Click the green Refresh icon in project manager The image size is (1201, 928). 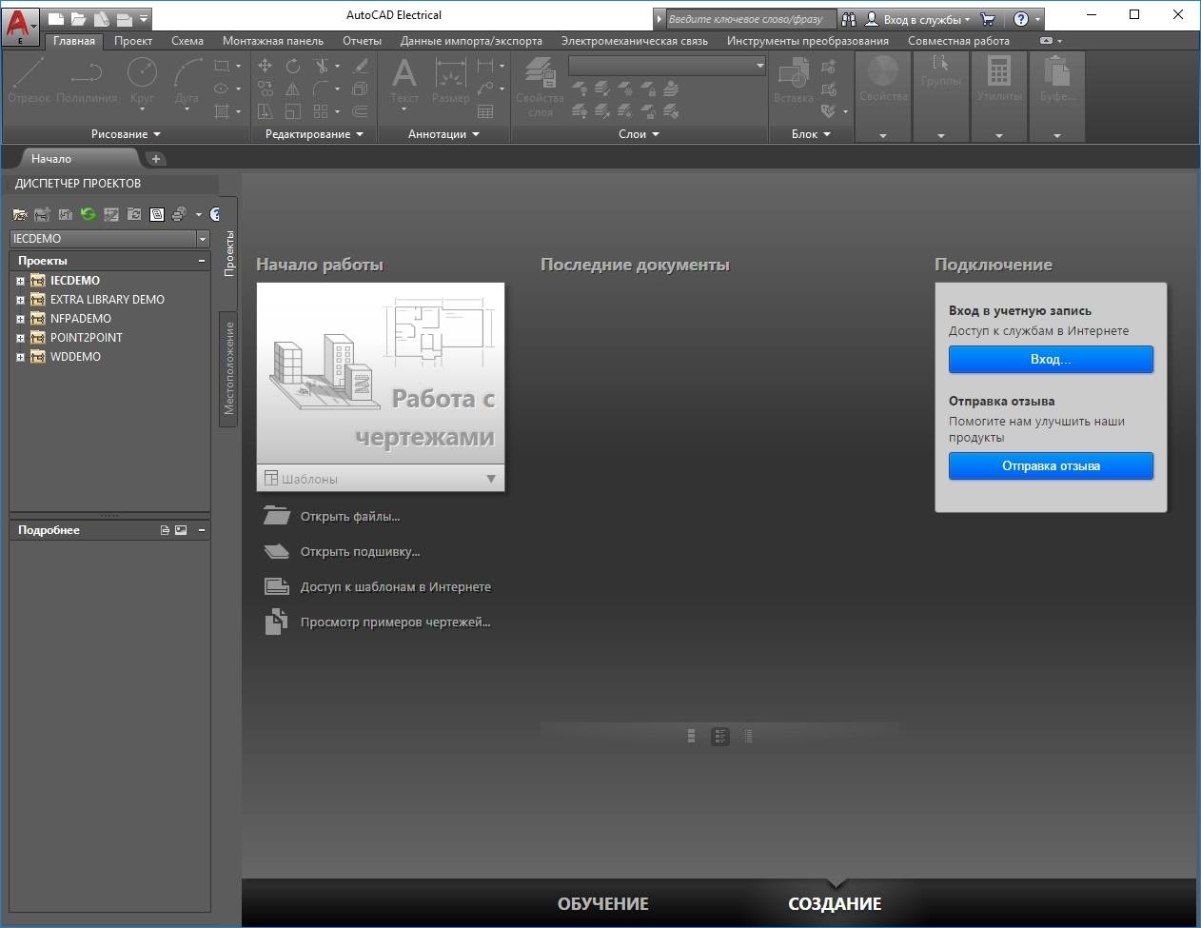(89, 214)
